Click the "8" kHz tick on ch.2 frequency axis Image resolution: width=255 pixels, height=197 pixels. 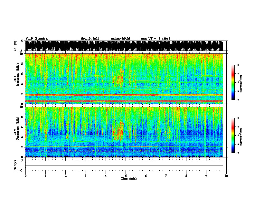coord(23,117)
